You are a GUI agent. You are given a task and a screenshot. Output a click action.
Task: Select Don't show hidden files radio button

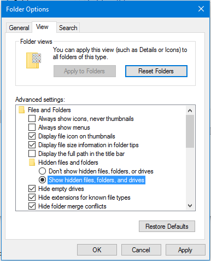pyautogui.click(x=42, y=171)
